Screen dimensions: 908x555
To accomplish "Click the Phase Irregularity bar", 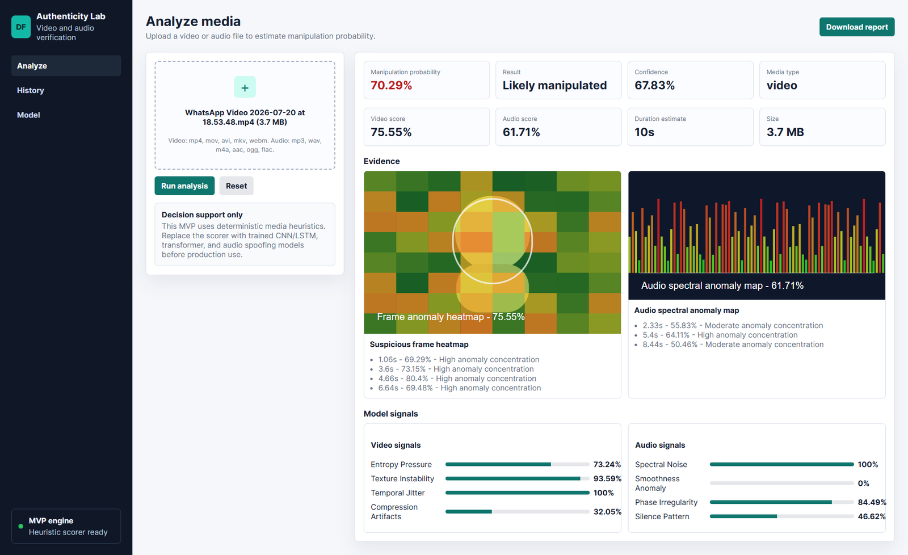I will click(781, 502).
